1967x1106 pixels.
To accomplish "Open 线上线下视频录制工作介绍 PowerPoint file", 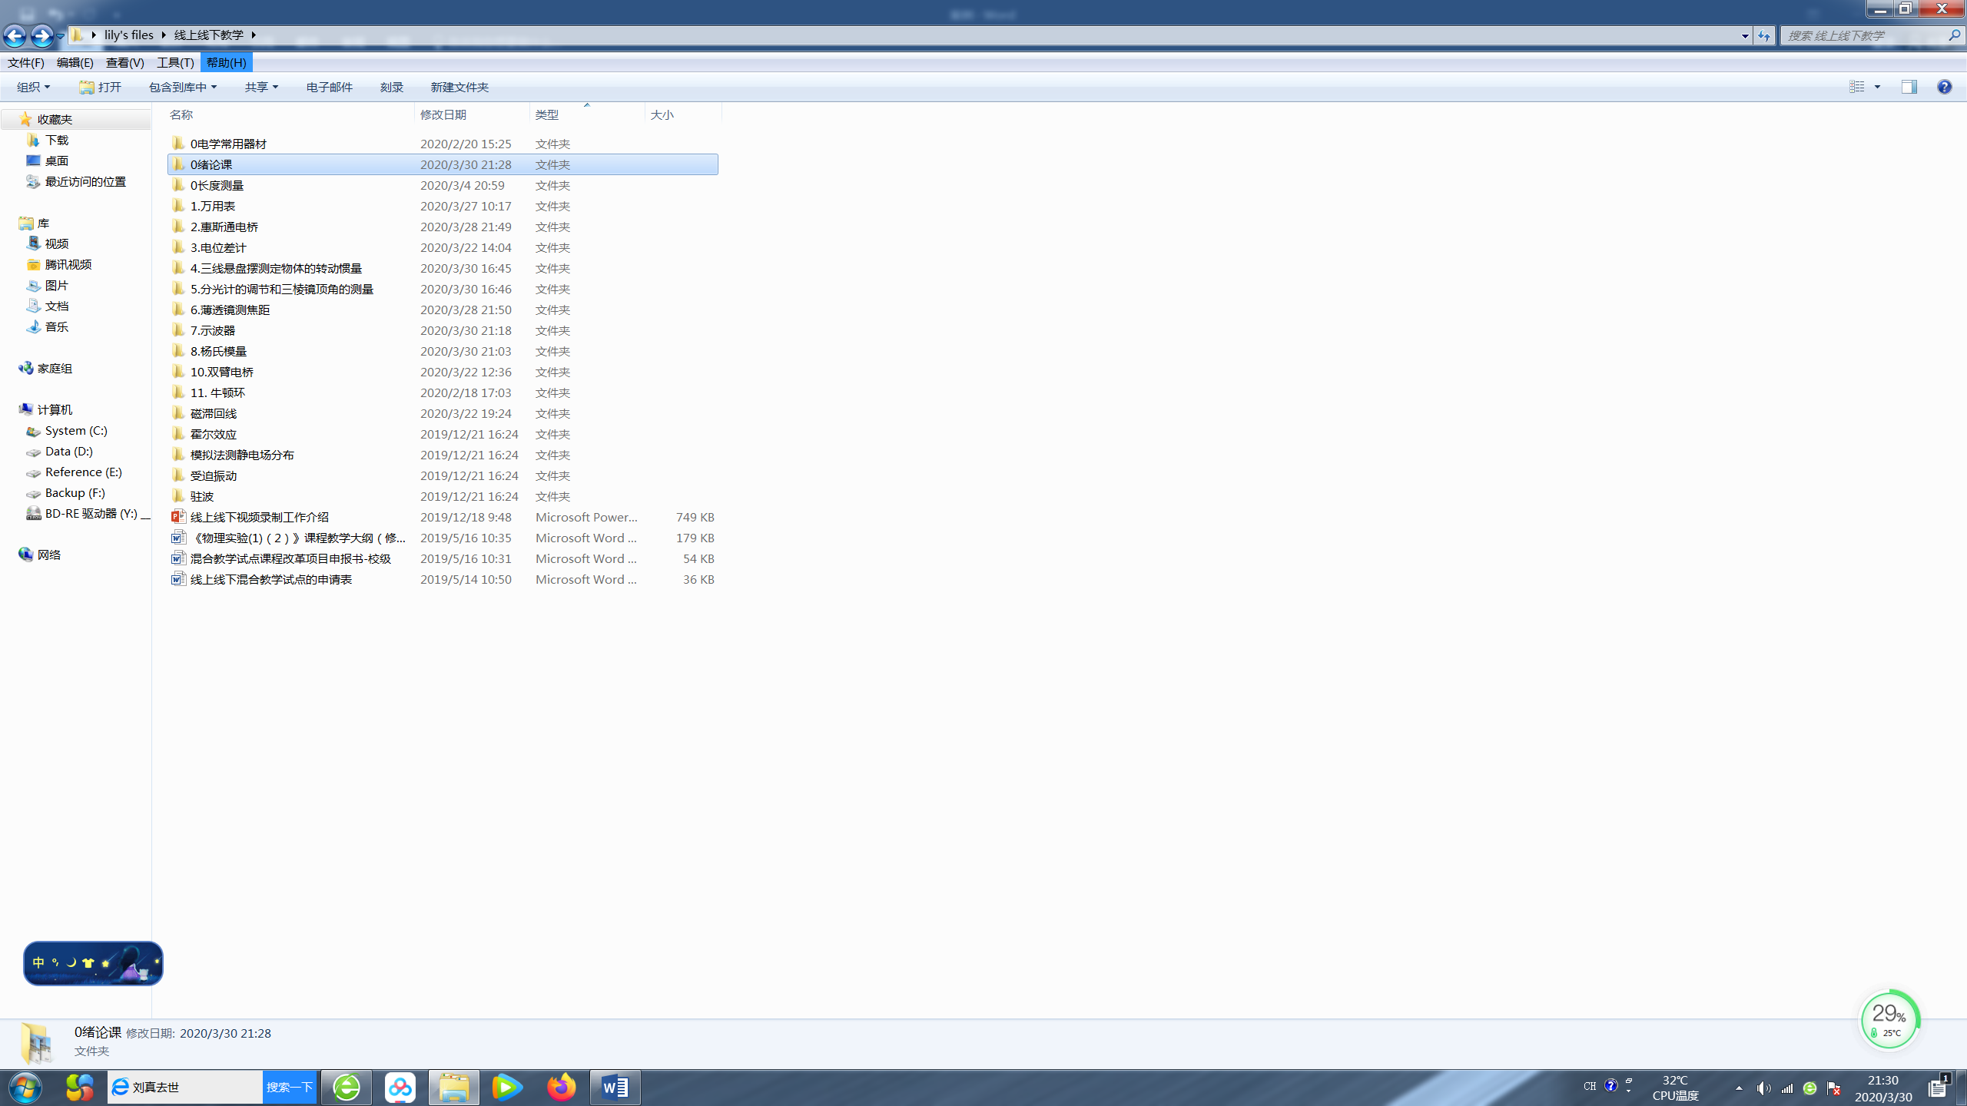I will 259,517.
